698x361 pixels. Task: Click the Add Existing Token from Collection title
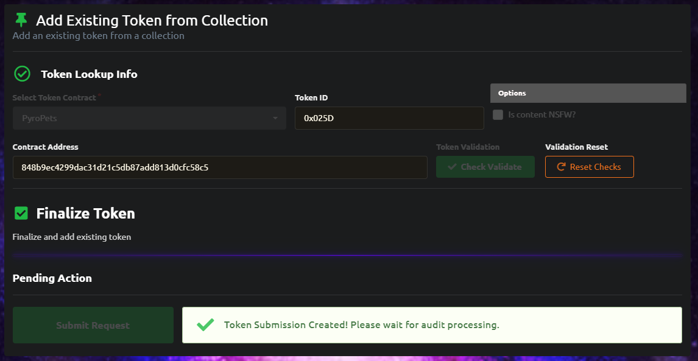click(152, 21)
